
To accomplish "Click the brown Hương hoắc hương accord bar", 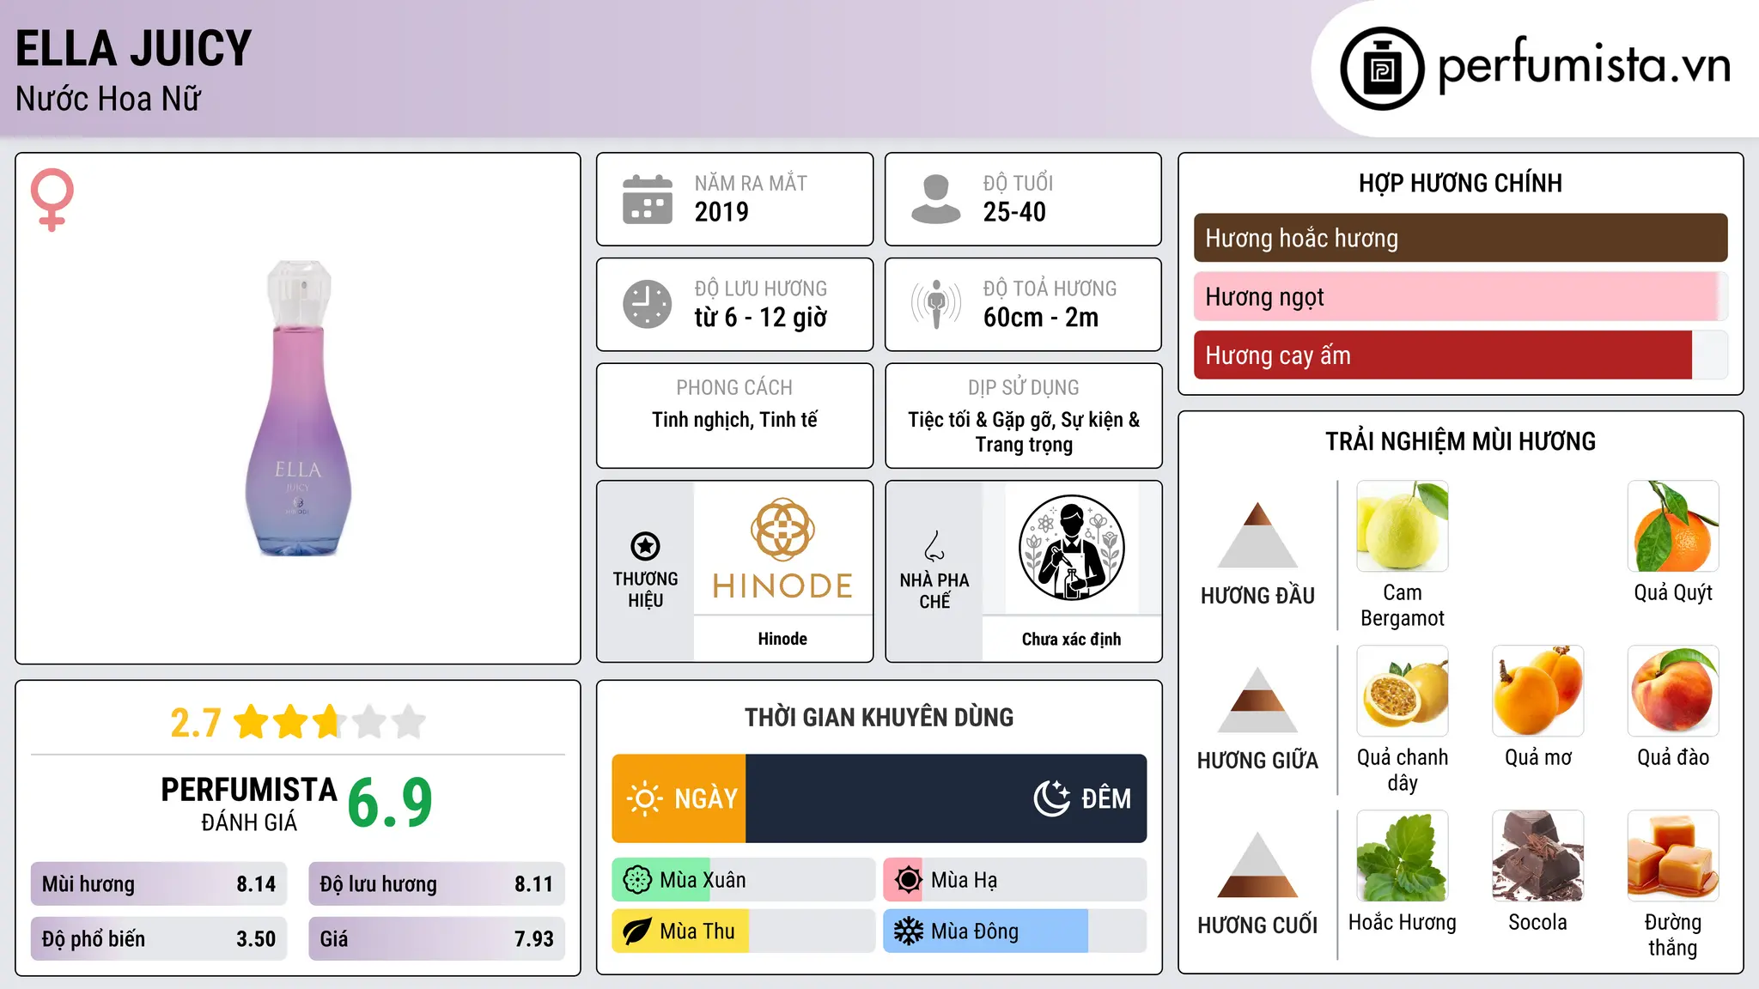I will [x=1460, y=238].
